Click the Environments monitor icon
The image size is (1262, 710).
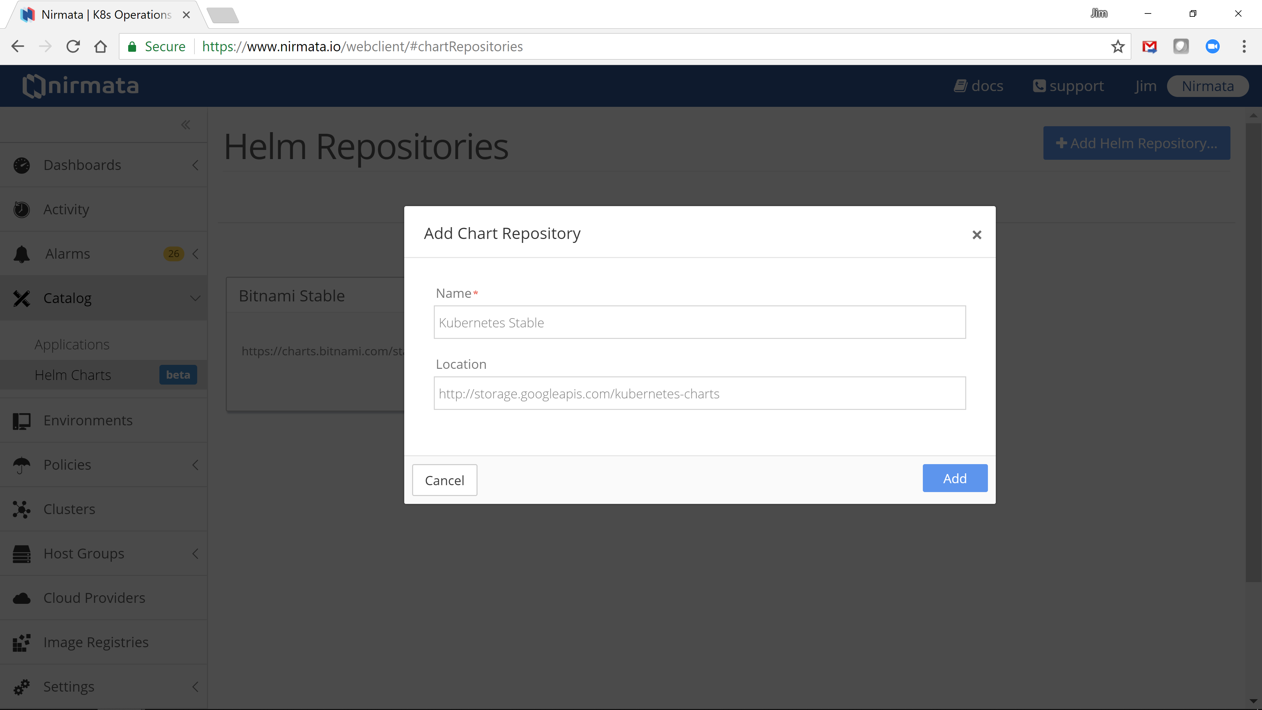click(x=22, y=421)
